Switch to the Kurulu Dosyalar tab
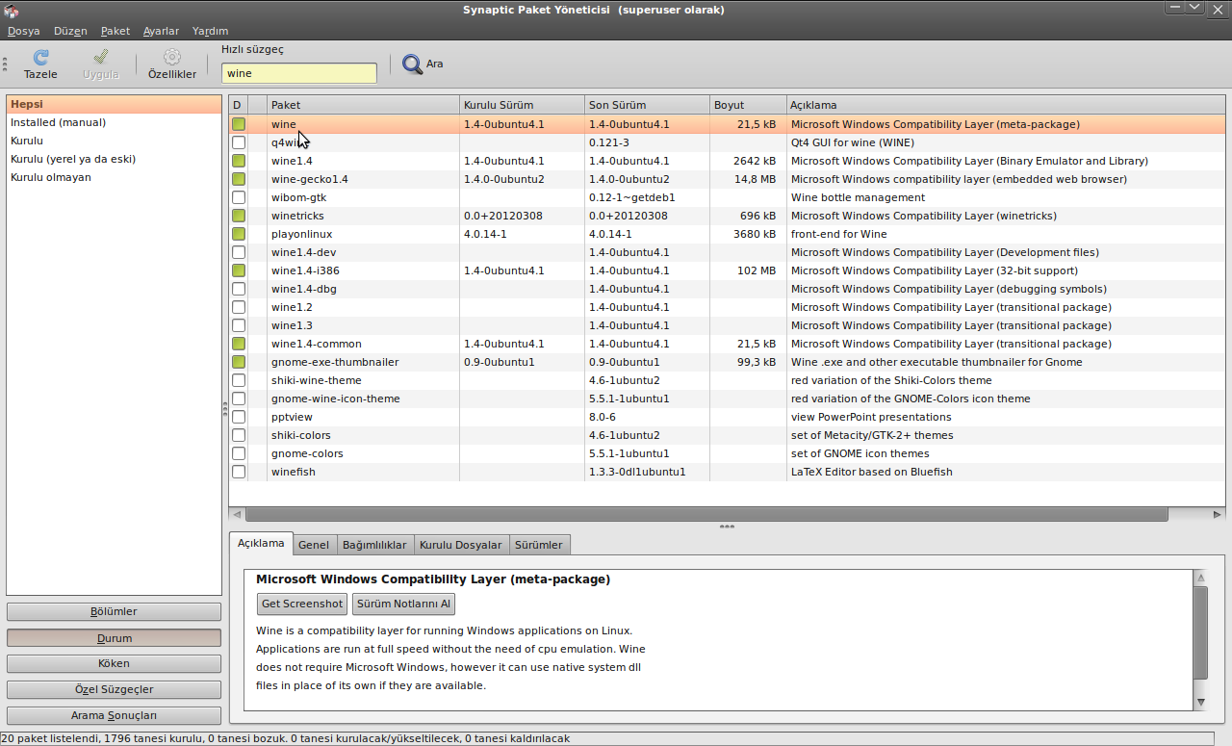Image resolution: width=1232 pixels, height=746 pixels. coord(461,545)
